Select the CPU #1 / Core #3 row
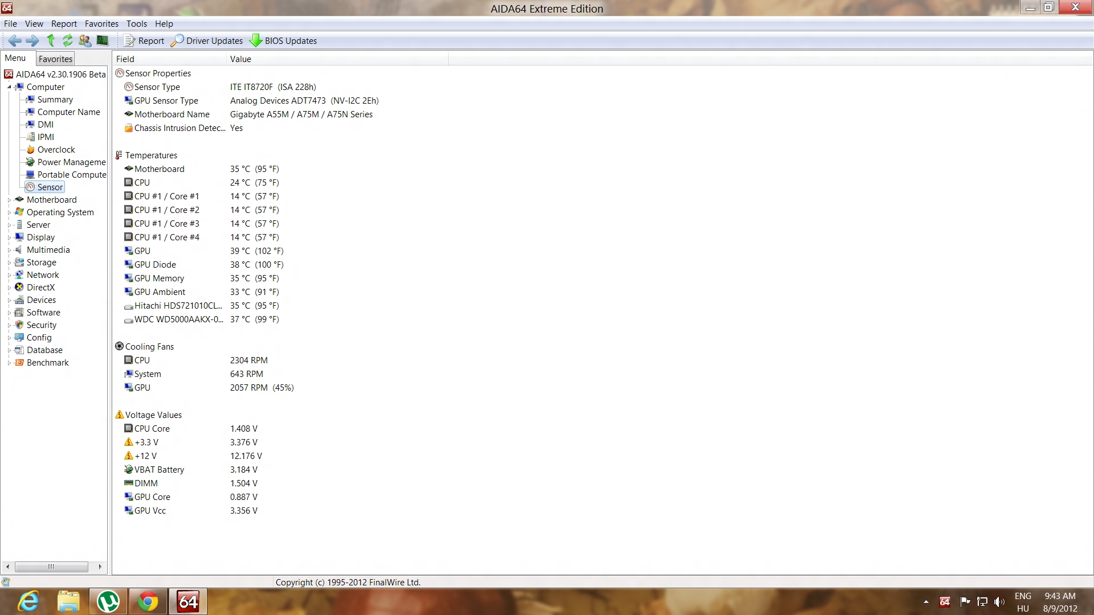 (x=202, y=224)
